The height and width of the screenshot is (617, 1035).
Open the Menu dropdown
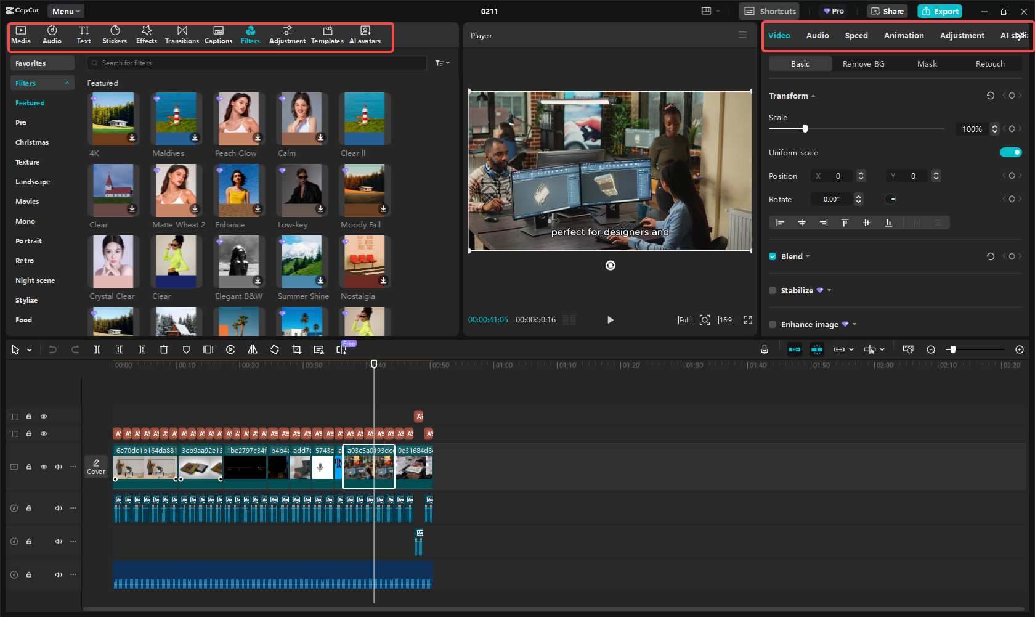pos(66,11)
